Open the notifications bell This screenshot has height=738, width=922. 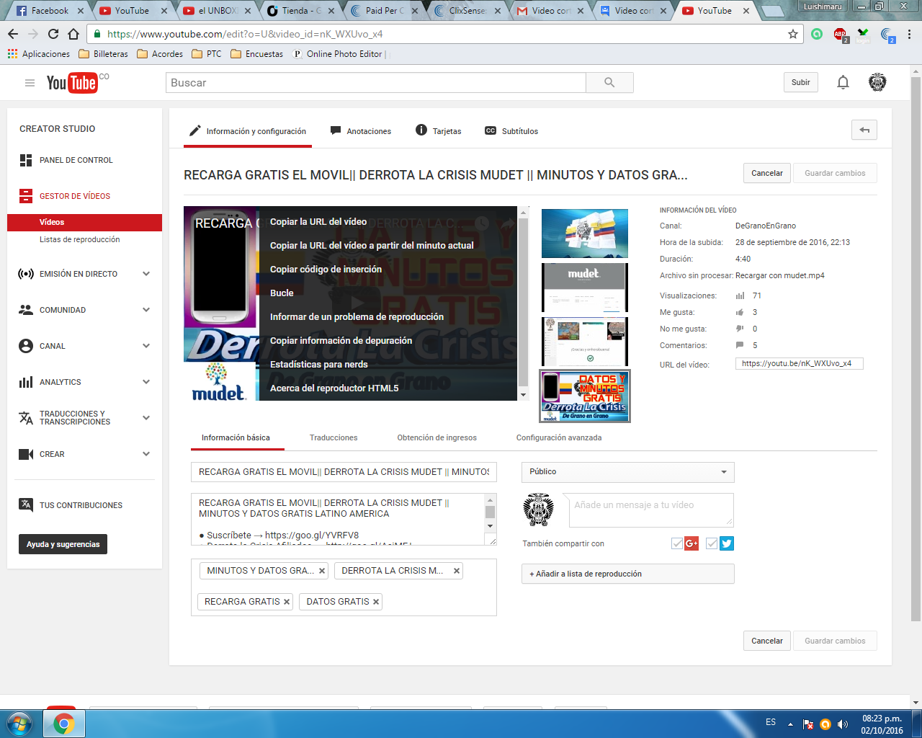coord(843,82)
